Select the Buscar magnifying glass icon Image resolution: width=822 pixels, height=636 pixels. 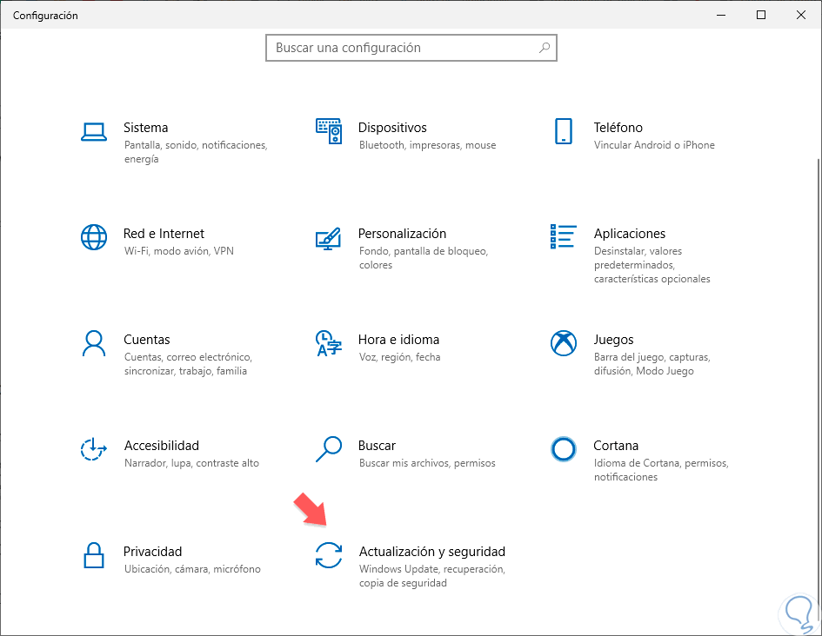point(328,449)
